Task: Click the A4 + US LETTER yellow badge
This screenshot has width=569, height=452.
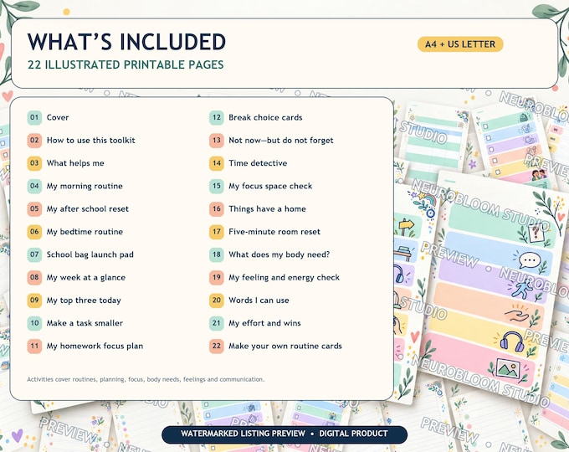Action: [x=460, y=44]
